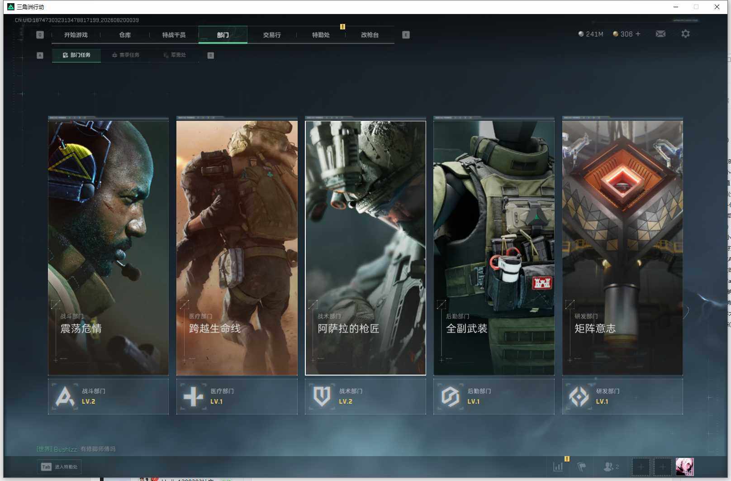
Task: Open the stats bar chart icon
Action: (558, 467)
